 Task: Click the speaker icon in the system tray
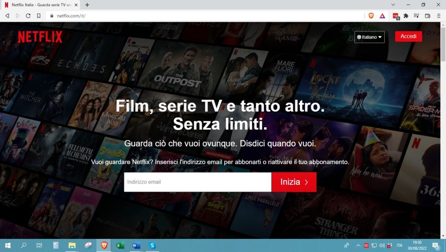pos(382,246)
